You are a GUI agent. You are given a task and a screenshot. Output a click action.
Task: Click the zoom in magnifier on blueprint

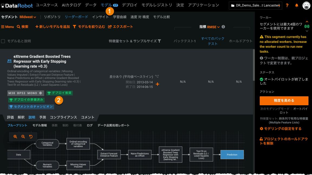tap(15, 137)
